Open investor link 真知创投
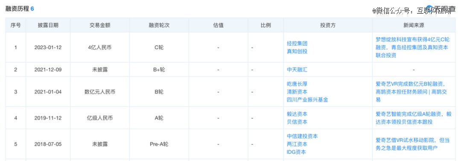 297,51
